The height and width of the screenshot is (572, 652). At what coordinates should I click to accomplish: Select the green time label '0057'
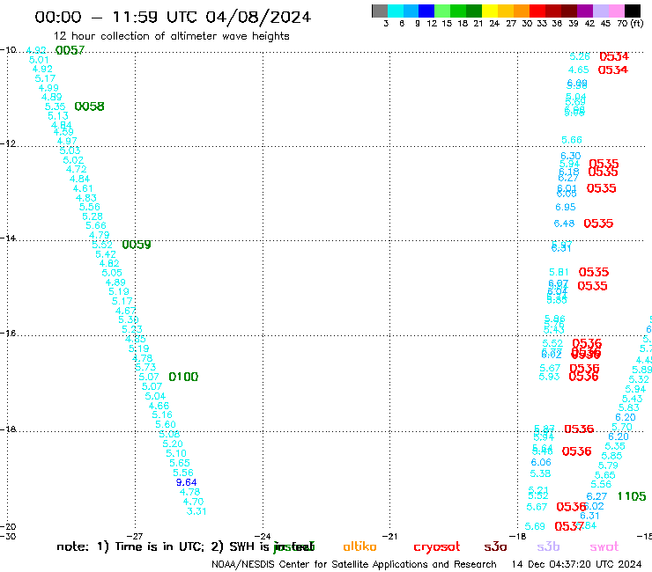[70, 50]
